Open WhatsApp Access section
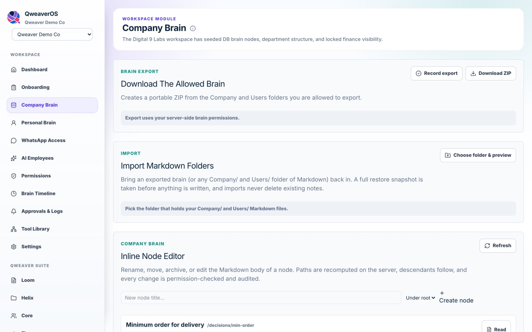 coord(52,140)
